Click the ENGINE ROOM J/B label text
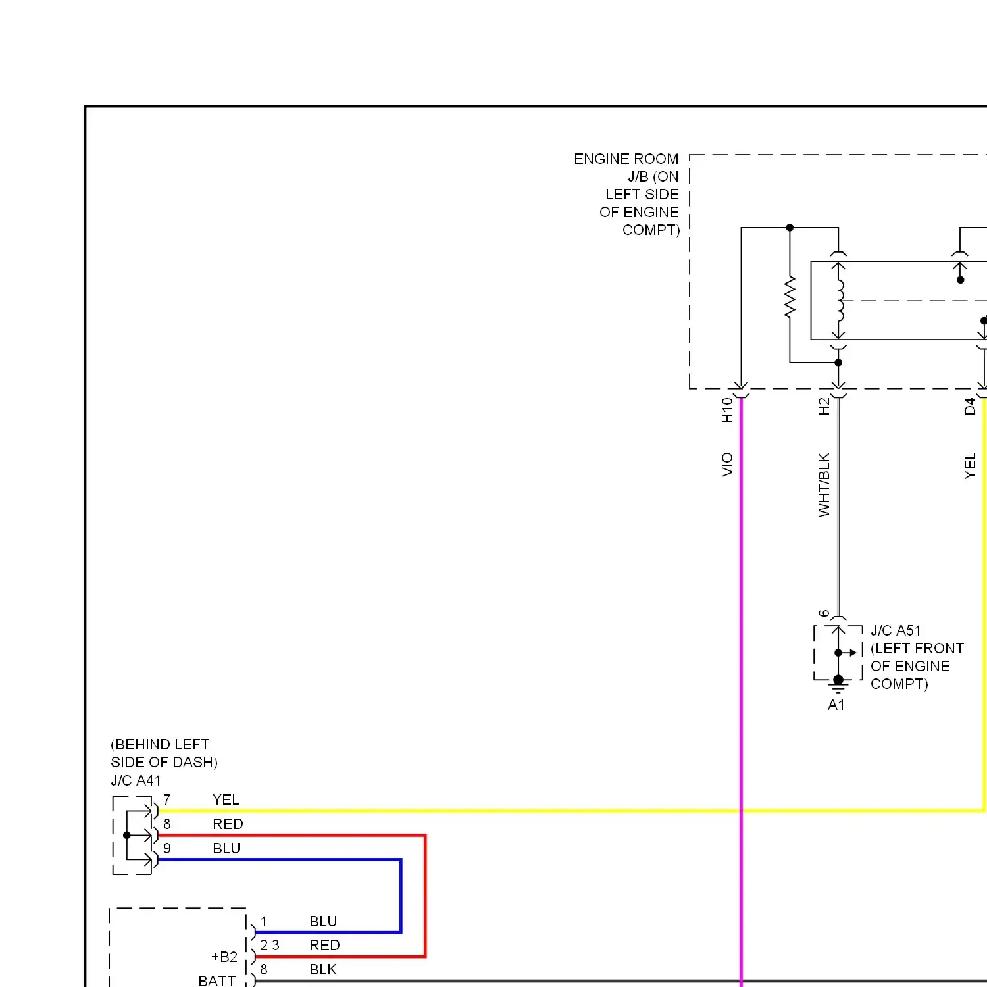This screenshot has height=987, width=987. [x=626, y=194]
